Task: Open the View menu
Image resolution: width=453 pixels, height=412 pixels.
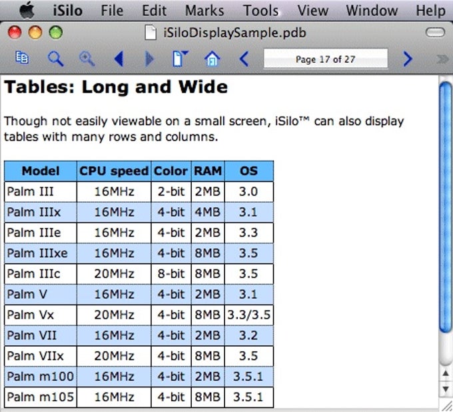Action: [312, 11]
